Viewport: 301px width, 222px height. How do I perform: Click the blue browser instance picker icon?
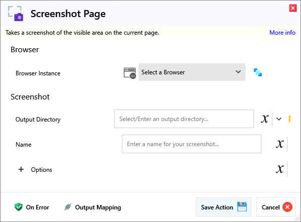pos(258,72)
